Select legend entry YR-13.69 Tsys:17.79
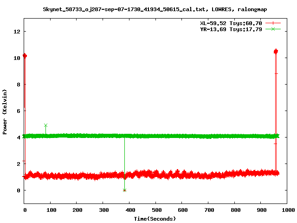Viewport: 297px width, 223px height. [x=231, y=29]
